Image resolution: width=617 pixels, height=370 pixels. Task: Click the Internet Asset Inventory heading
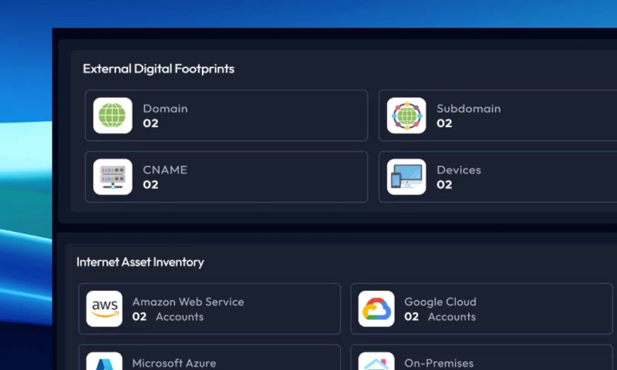pos(140,262)
